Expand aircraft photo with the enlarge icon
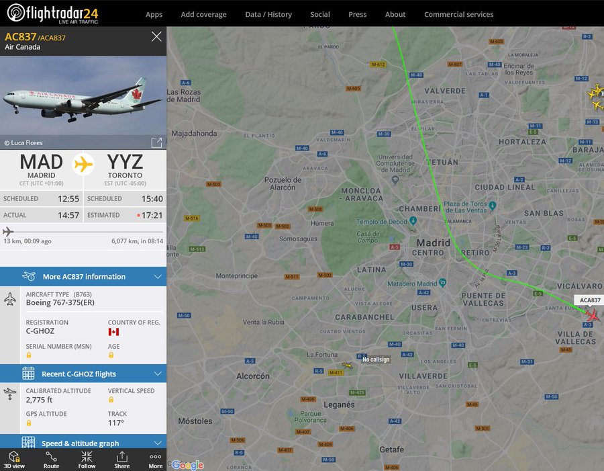The image size is (604, 471). 156,142
